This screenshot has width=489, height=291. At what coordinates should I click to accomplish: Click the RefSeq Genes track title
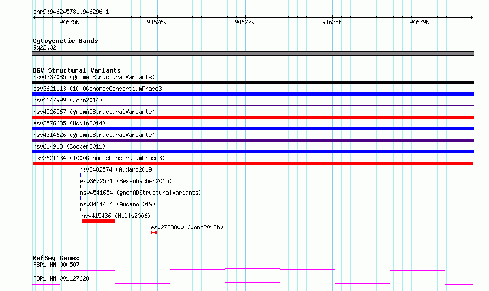(x=55, y=258)
